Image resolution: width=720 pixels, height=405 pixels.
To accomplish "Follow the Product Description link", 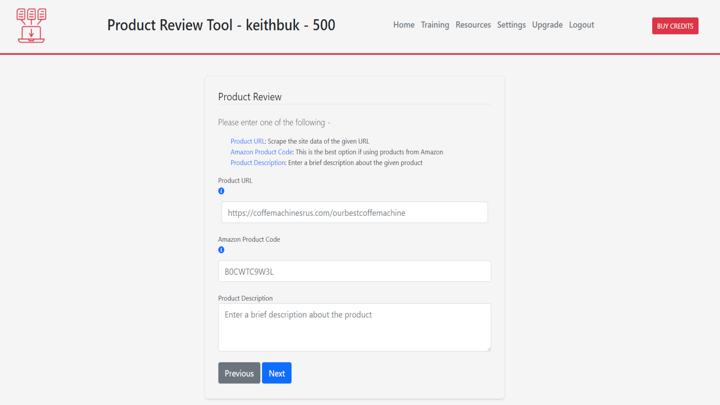I will point(258,162).
